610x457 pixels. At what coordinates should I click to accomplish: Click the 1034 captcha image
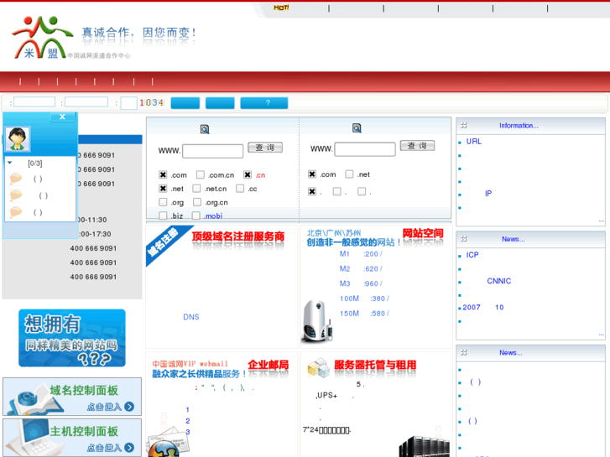(x=152, y=102)
